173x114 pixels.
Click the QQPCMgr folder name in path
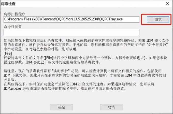[x=64, y=19]
